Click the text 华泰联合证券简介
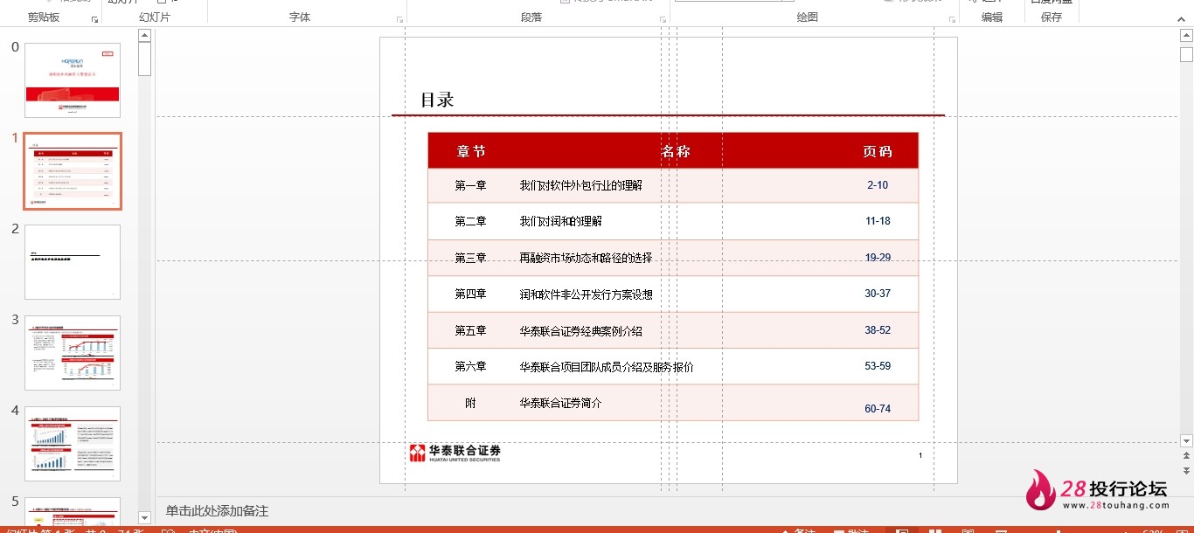The width and height of the screenshot is (1194, 533). click(x=560, y=403)
